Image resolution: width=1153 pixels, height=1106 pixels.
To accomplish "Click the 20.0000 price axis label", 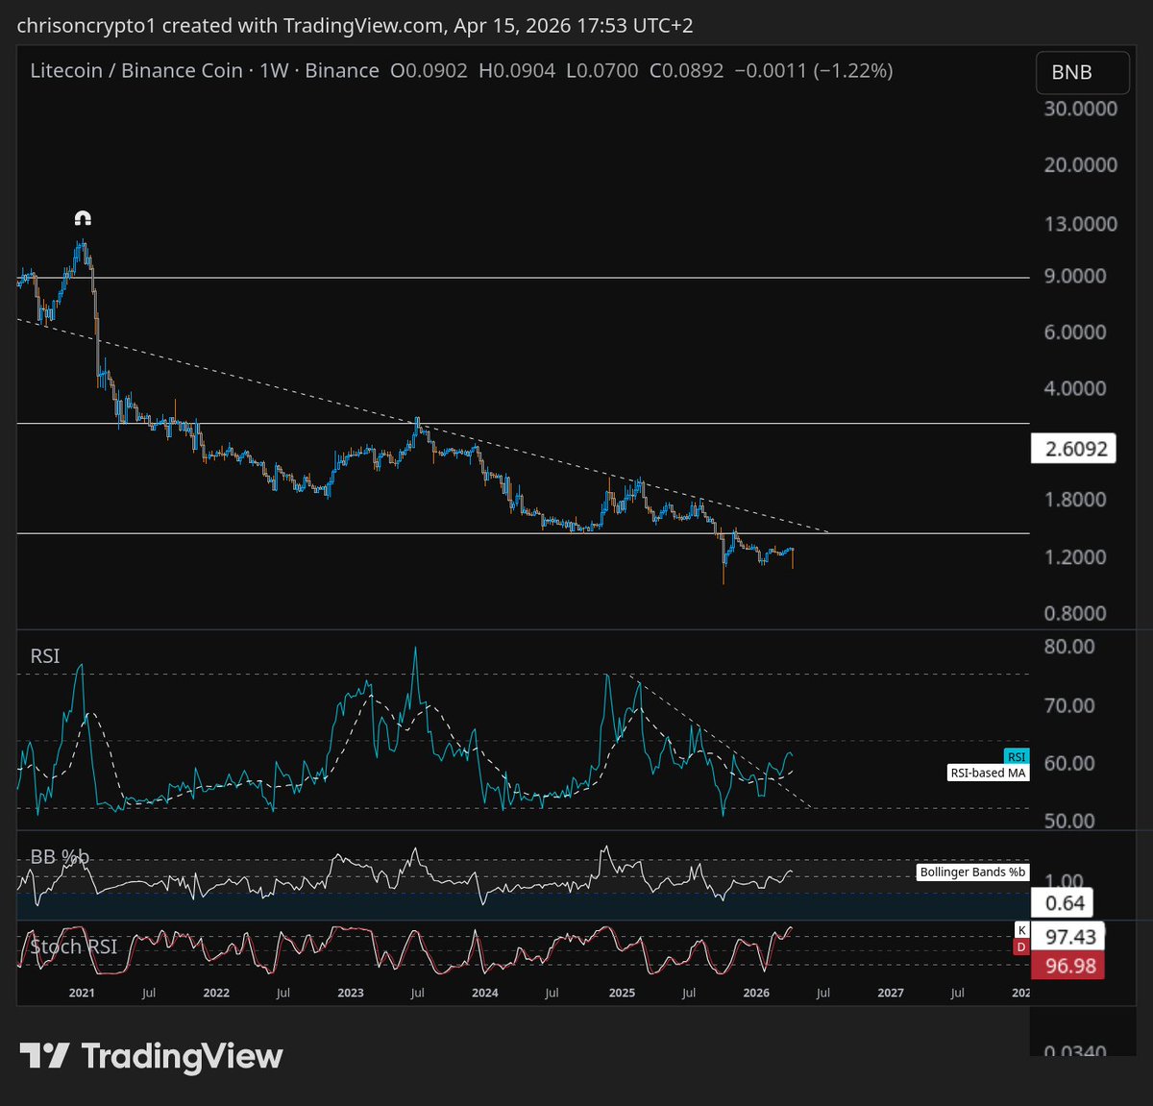I will pos(1081,165).
